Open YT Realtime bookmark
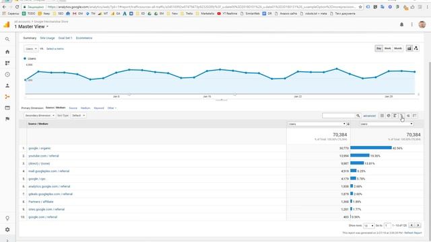The height and width of the screenshot is (242, 431). click(x=227, y=13)
